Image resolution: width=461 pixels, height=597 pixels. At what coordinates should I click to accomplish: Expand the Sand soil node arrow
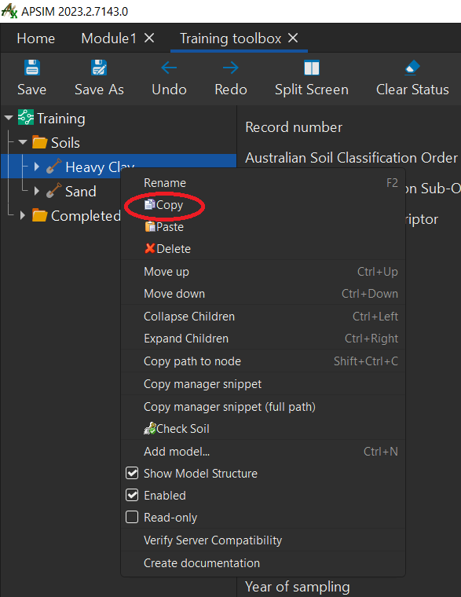pyautogui.click(x=37, y=191)
